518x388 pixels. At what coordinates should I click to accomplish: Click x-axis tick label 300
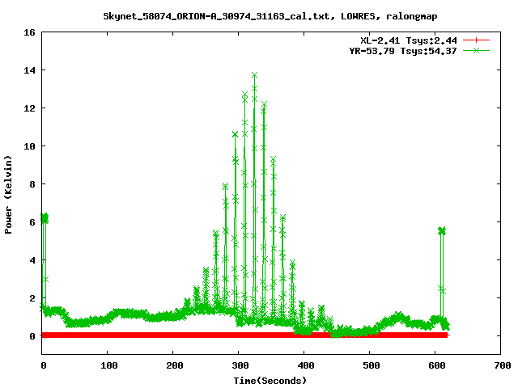click(240, 365)
